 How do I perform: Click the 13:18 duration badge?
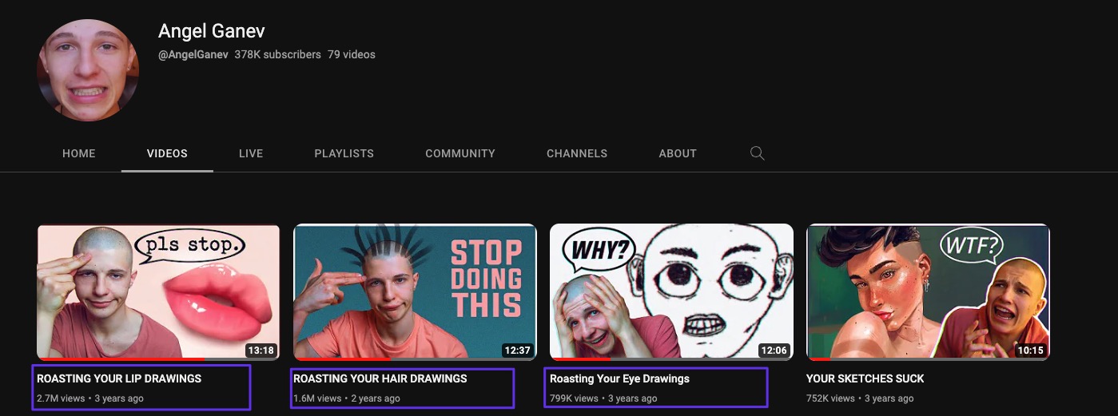pos(261,350)
